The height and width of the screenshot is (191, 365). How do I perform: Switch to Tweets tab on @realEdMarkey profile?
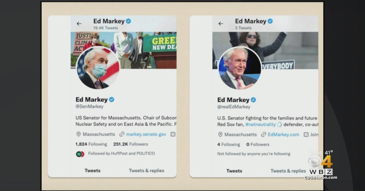[234, 171]
